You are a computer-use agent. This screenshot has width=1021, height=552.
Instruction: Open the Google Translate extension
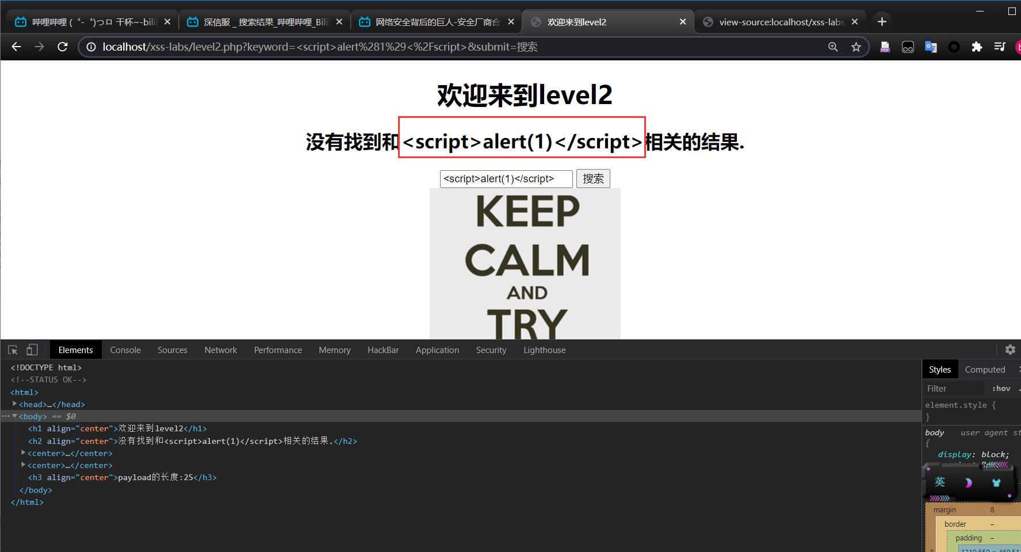931,47
